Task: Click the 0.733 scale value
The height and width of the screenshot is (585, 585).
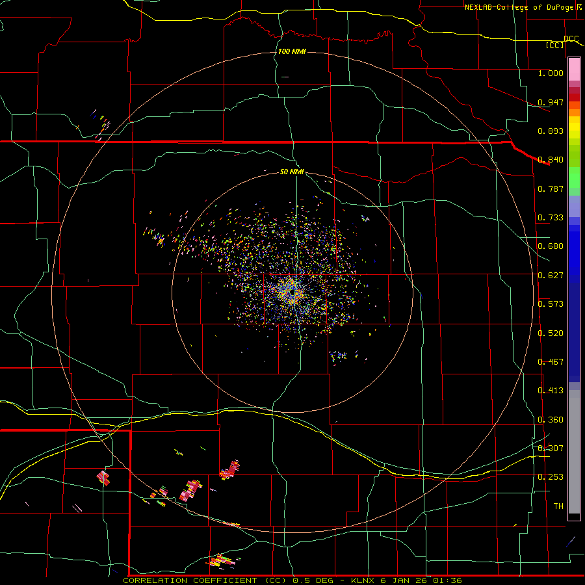Action: tap(551, 218)
